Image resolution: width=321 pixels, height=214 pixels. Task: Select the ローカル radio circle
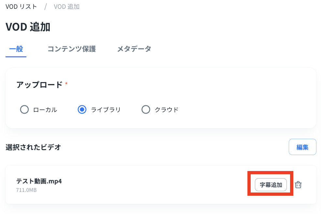(24, 109)
